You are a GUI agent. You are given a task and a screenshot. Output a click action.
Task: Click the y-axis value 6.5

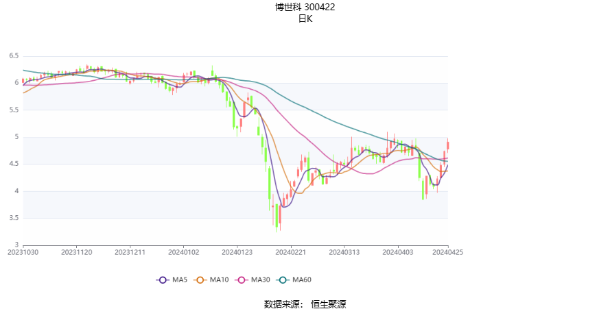tap(14, 56)
